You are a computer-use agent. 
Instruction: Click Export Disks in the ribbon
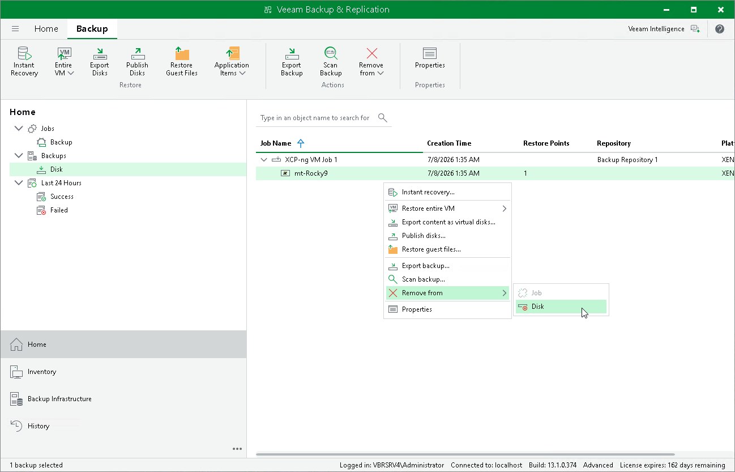[x=100, y=61]
